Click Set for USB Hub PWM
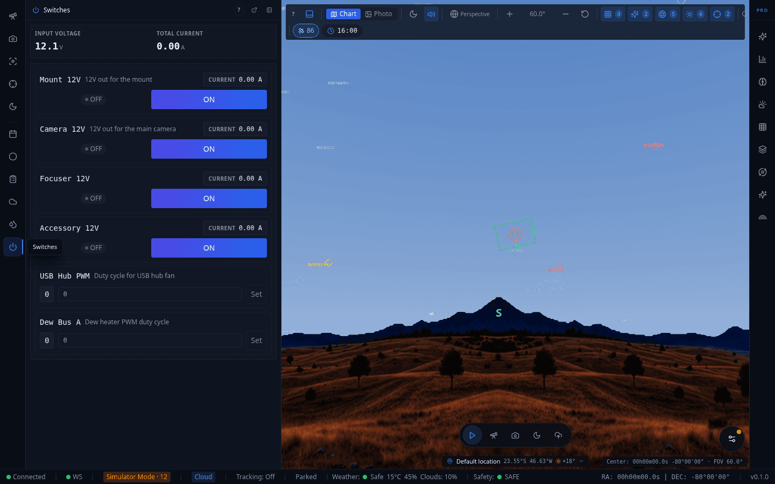The width and height of the screenshot is (775, 484). (x=257, y=294)
